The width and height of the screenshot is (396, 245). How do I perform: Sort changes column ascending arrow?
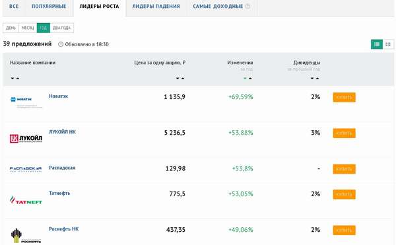[x=250, y=79]
